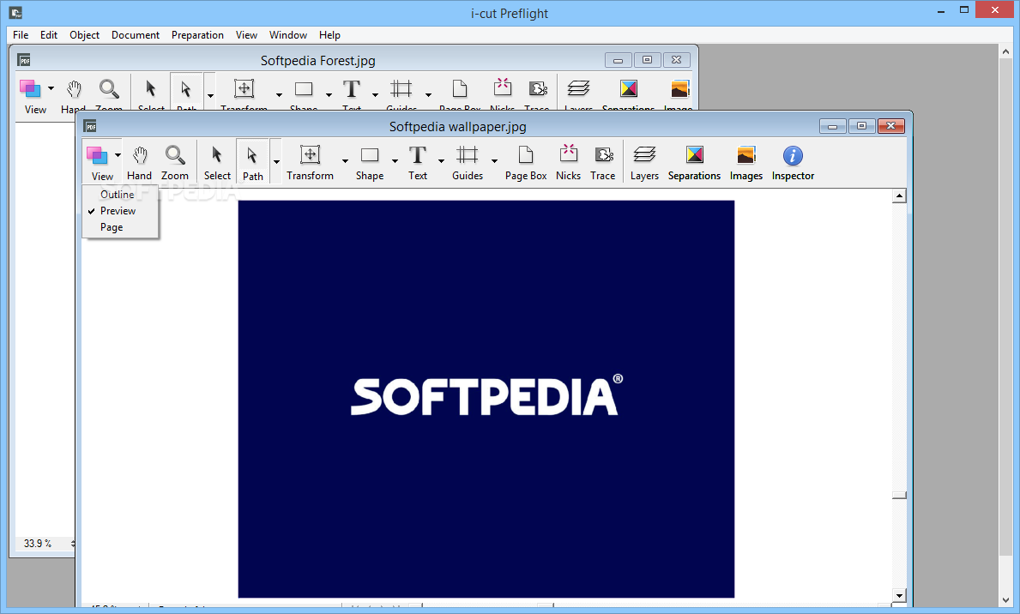Select Trace tool in Forest.jpg window
Screen dimensions: 1020x614
(537, 95)
